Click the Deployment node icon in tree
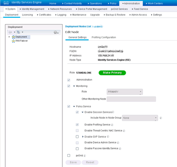This screenshot has height=167, width=177. tap(13, 37)
